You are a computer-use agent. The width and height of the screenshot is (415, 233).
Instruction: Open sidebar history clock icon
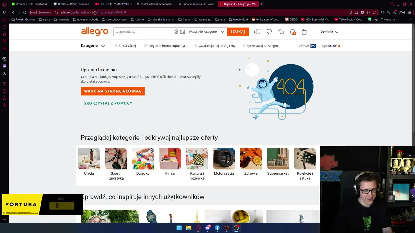coord(4,91)
